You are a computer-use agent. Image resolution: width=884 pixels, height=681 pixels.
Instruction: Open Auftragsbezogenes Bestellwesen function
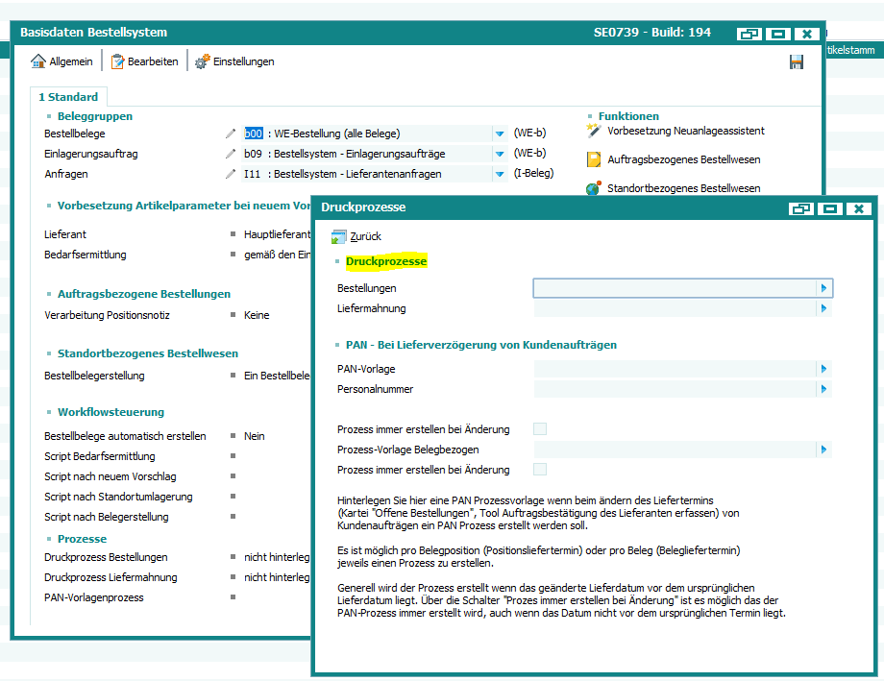point(593,159)
